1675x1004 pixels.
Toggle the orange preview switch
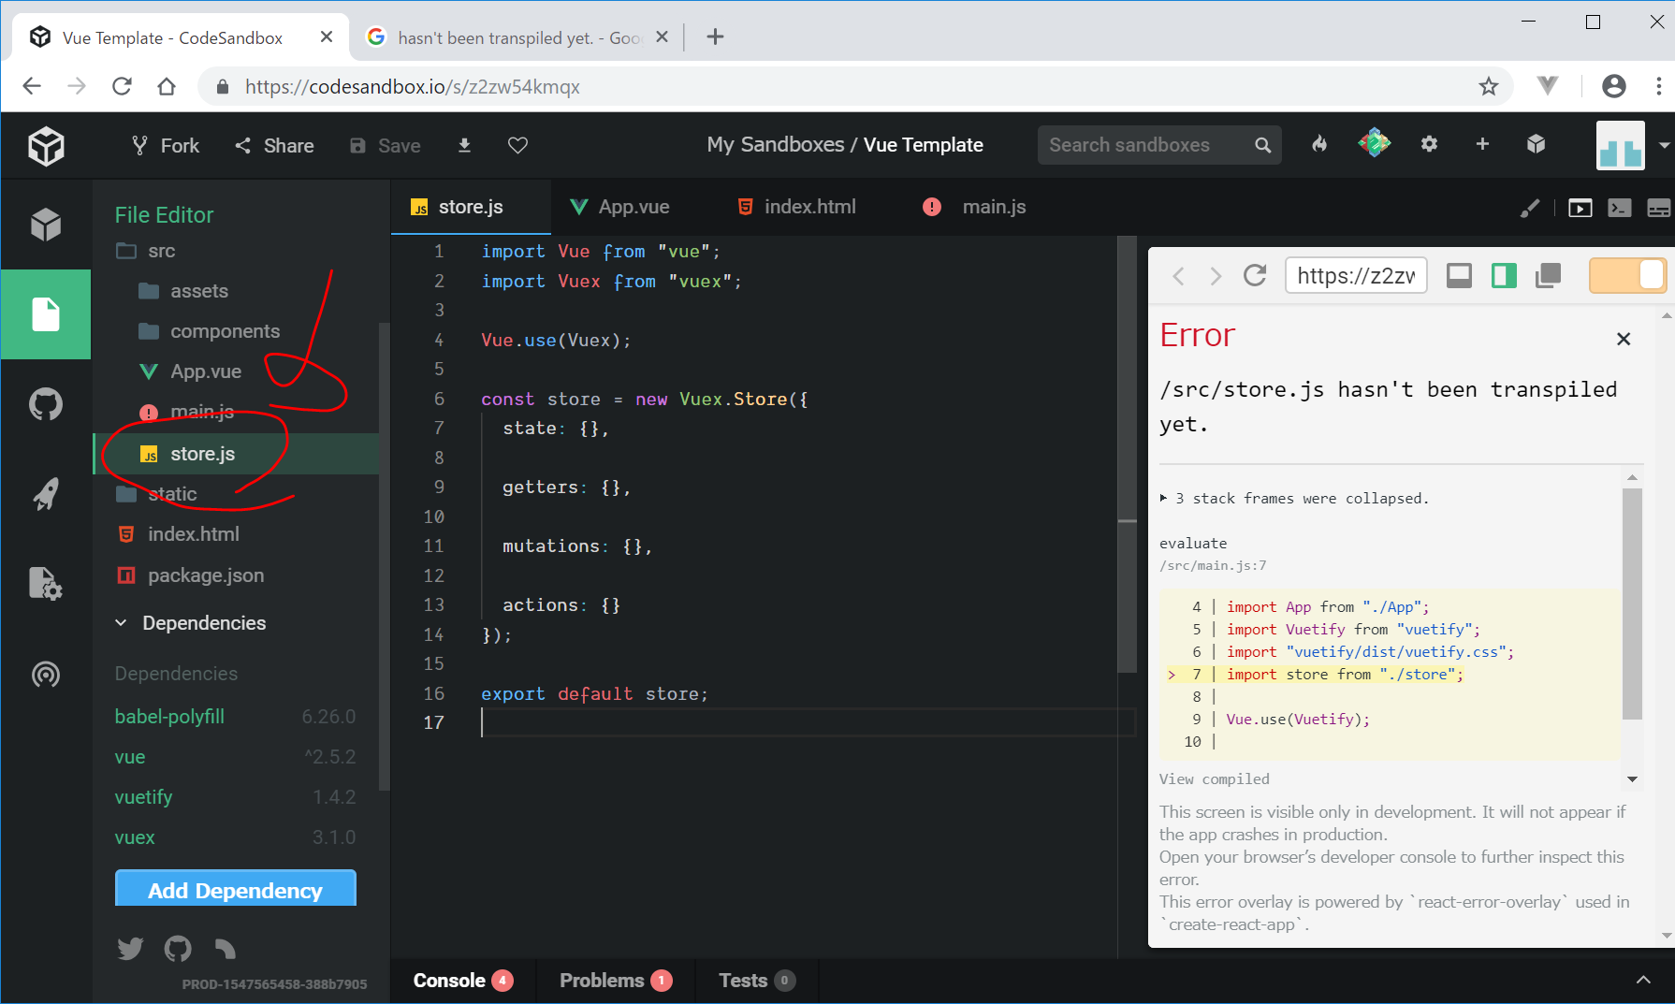point(1627,276)
